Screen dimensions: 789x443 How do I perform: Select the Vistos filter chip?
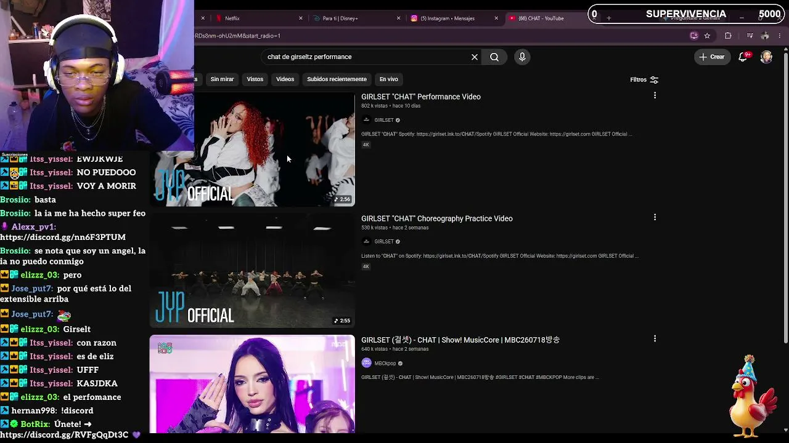(x=255, y=79)
